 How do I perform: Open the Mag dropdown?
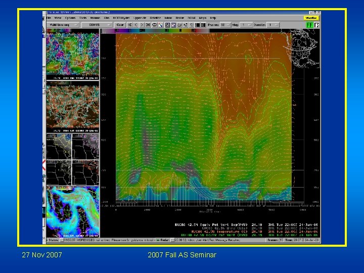pos(247,25)
